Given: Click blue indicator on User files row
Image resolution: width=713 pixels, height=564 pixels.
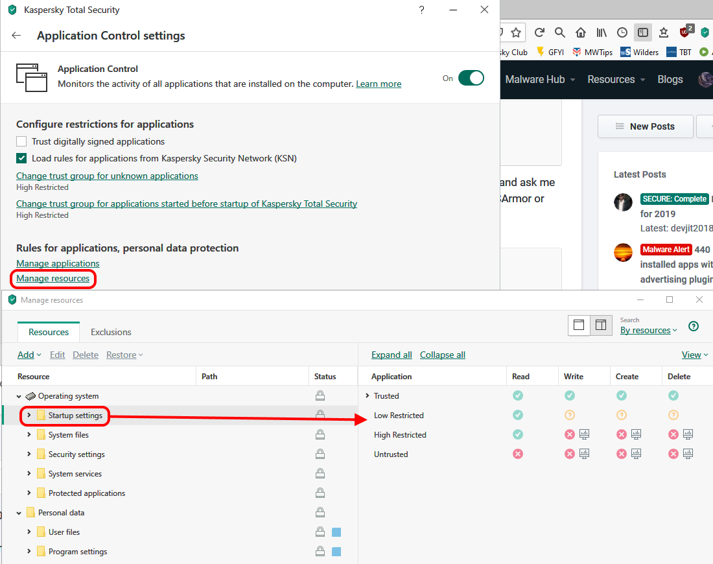Looking at the screenshot, I should pos(336,532).
